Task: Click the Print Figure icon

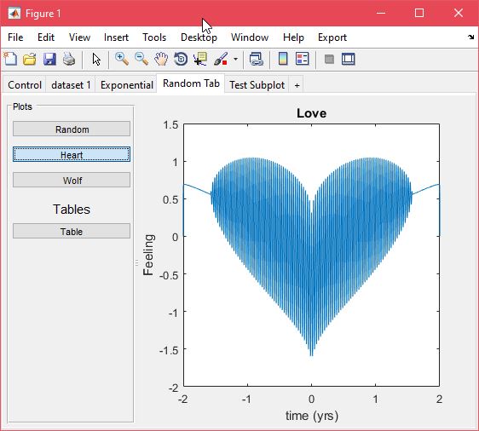Action: pos(69,59)
